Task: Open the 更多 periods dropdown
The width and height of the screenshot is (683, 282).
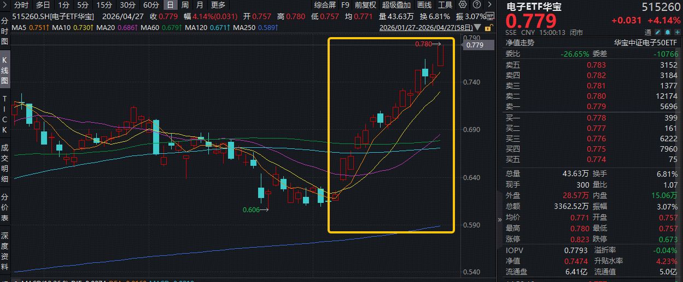Action: pos(218,5)
